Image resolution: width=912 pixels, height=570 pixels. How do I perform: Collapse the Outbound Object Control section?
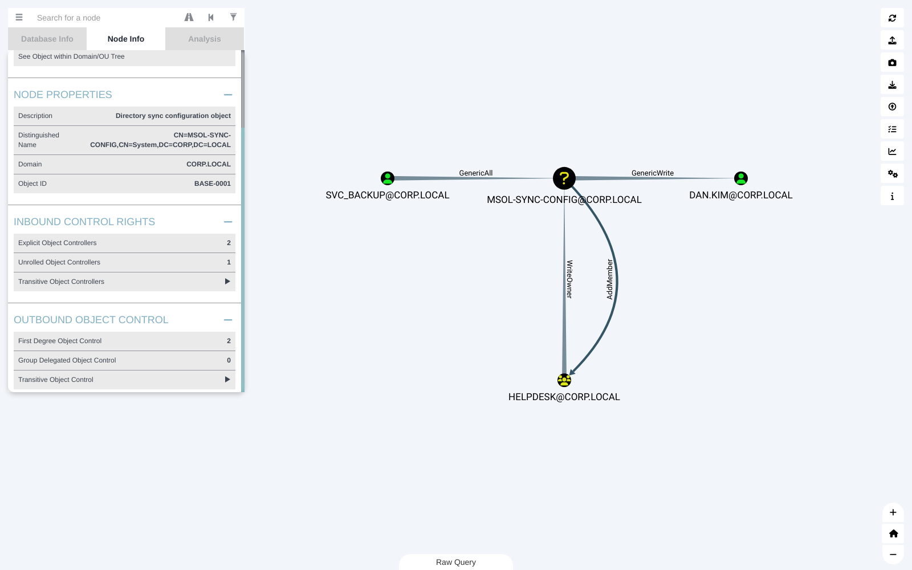point(228,320)
